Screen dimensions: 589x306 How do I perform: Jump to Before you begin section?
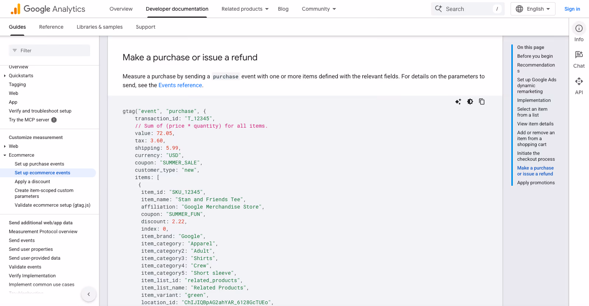pyautogui.click(x=535, y=56)
